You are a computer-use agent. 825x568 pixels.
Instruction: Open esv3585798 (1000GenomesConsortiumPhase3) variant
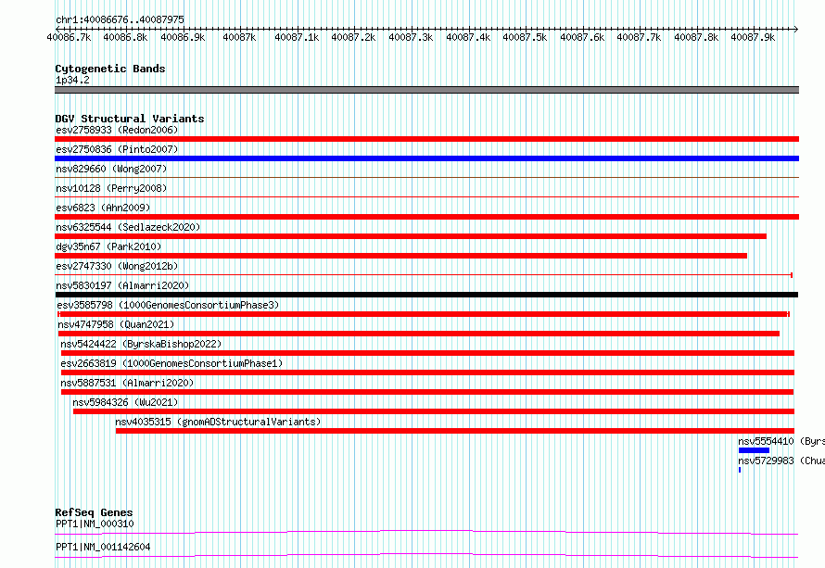click(x=168, y=305)
